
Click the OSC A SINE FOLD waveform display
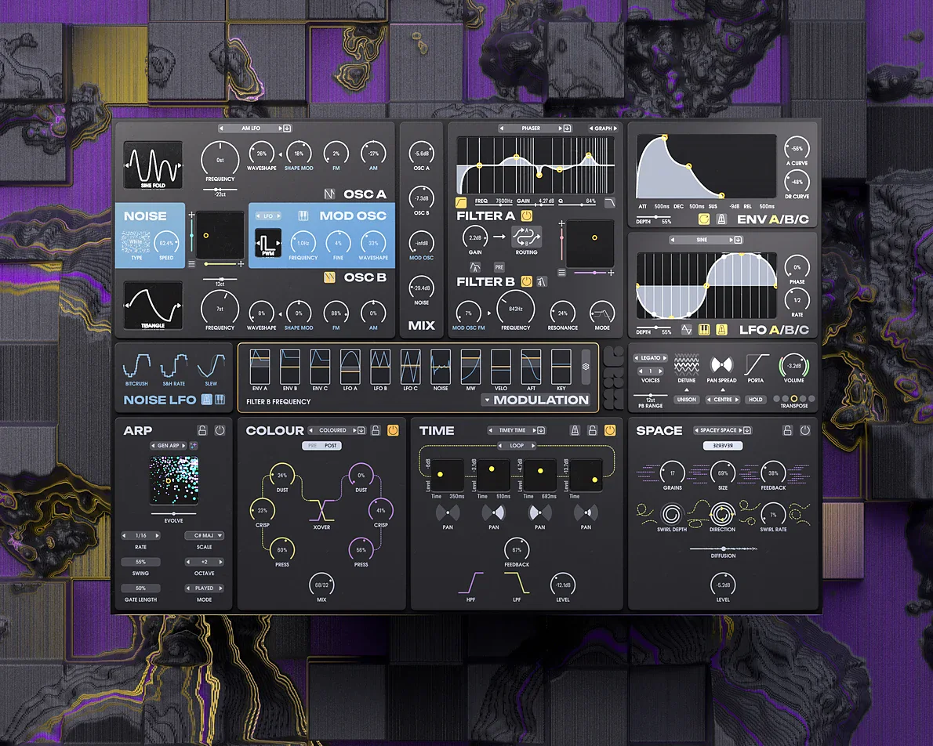(153, 165)
